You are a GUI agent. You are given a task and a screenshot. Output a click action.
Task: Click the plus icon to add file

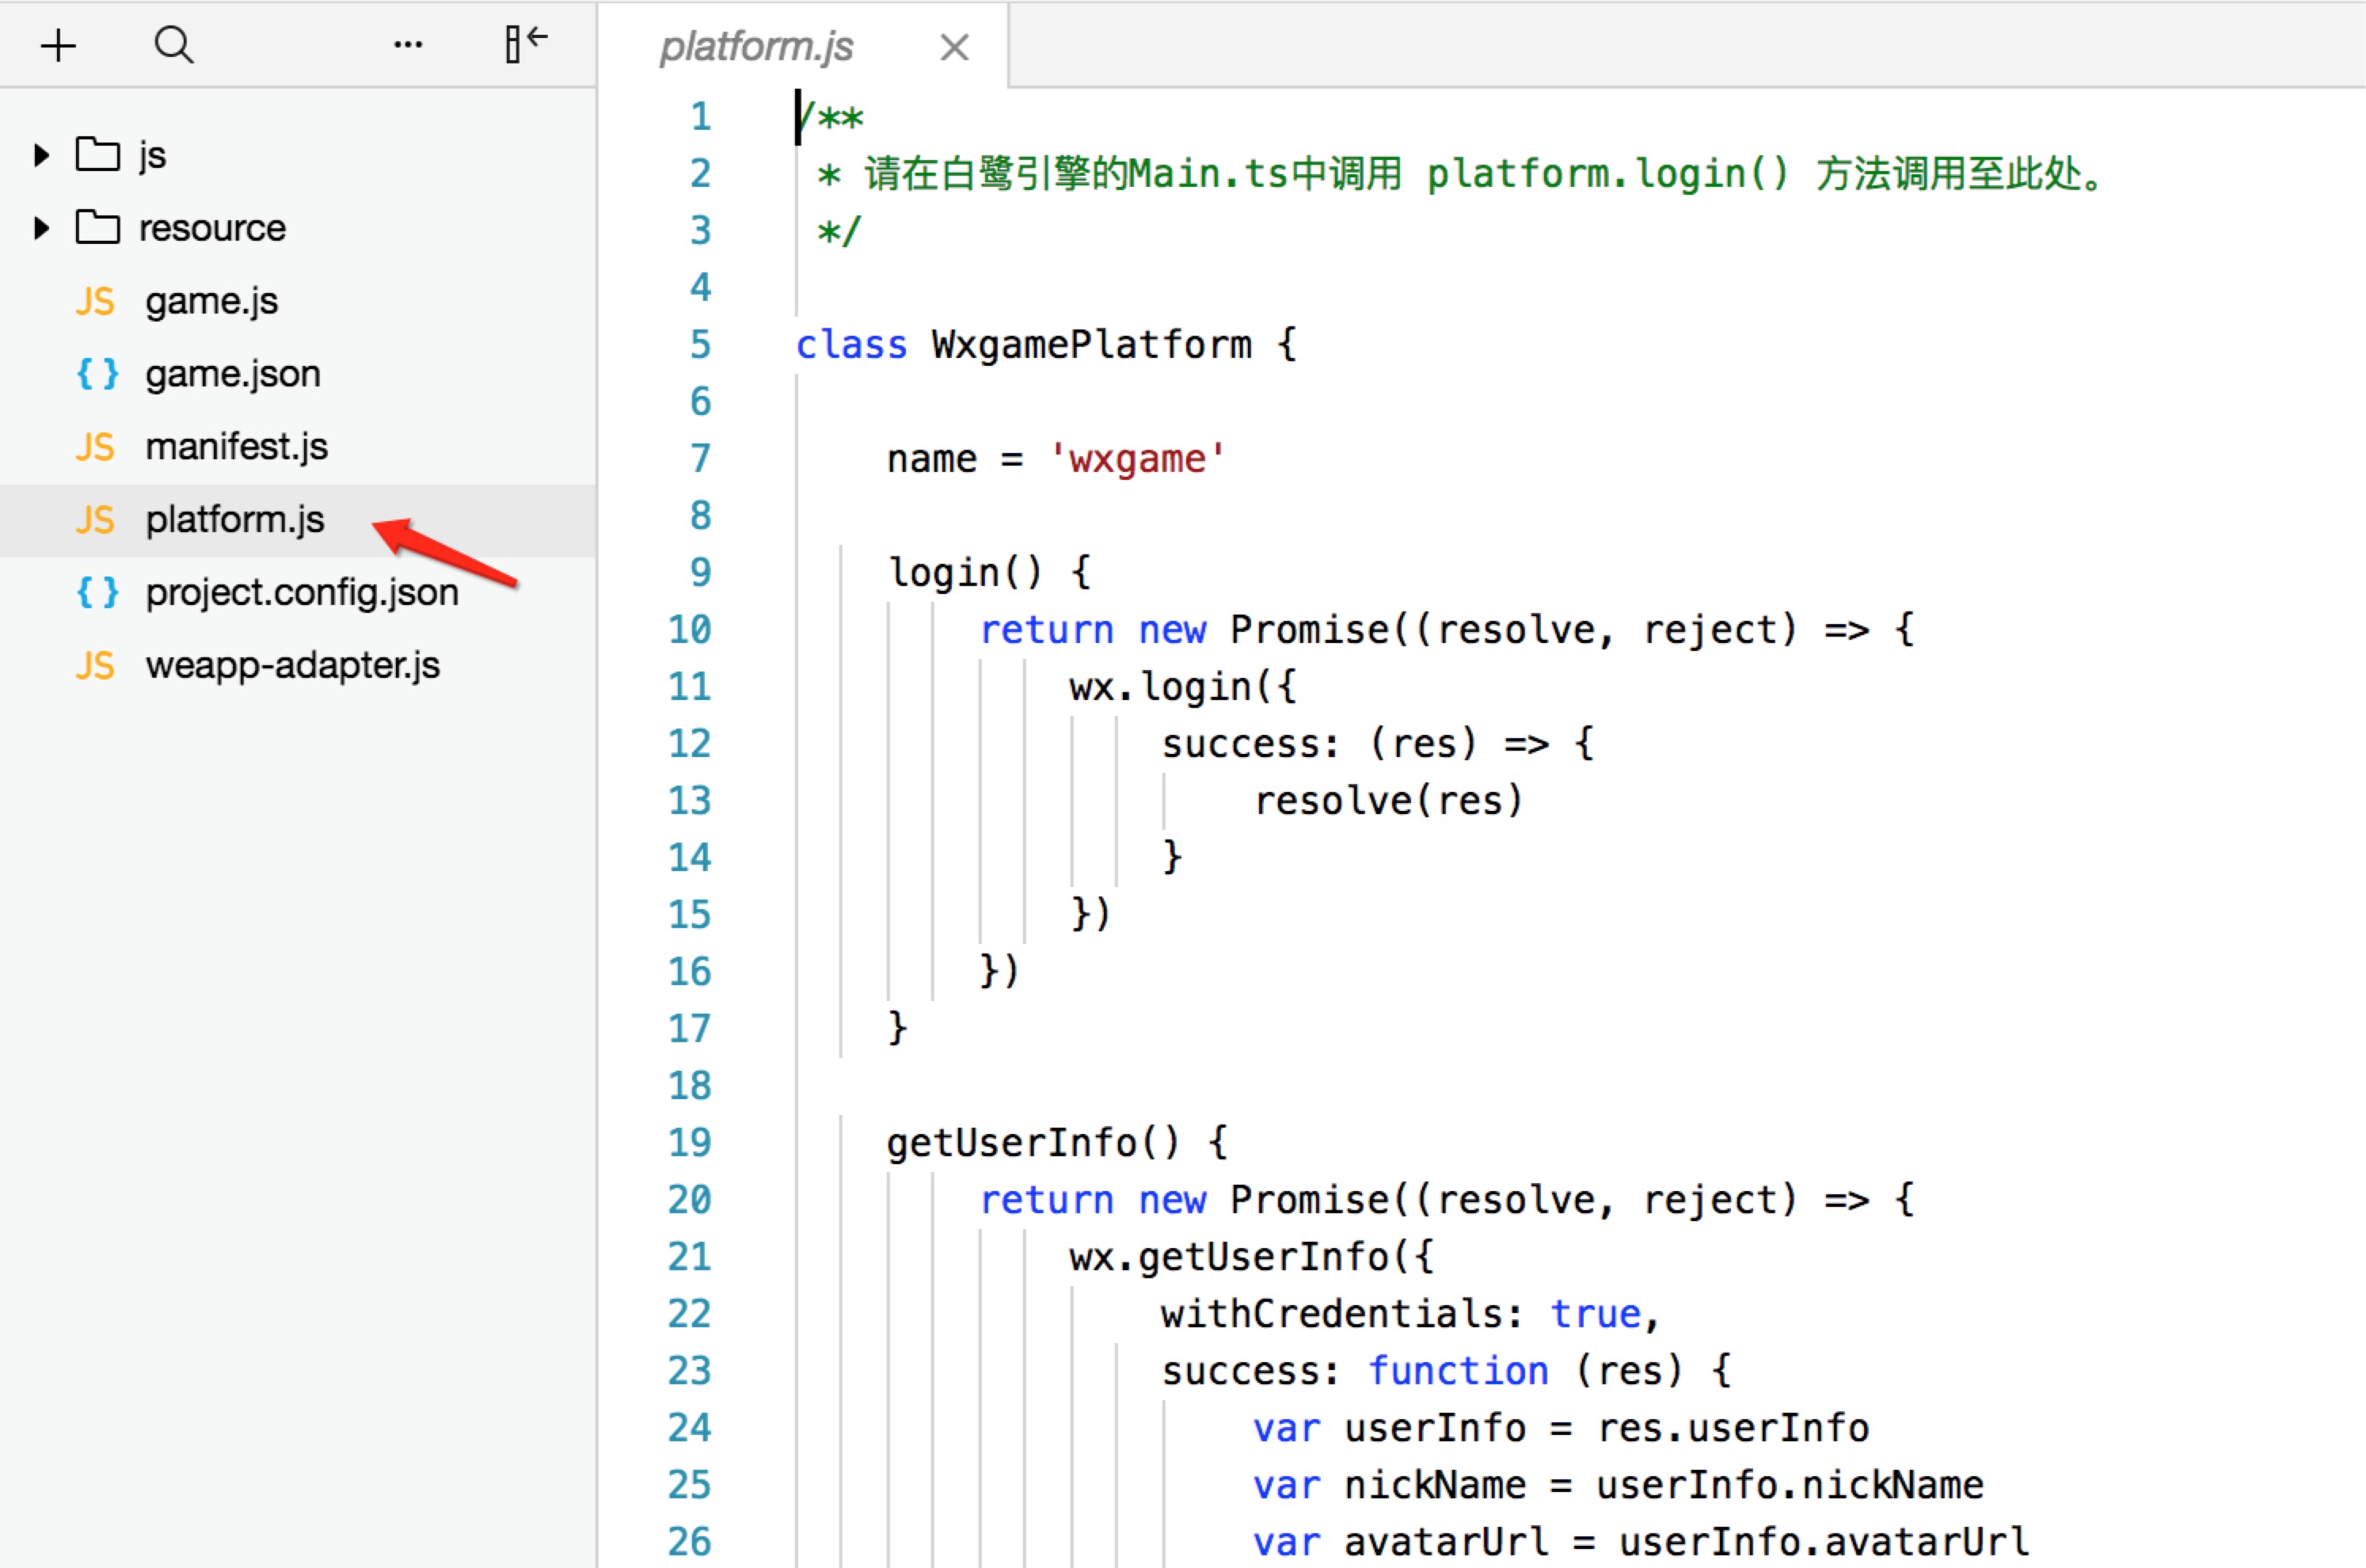pos(58,45)
